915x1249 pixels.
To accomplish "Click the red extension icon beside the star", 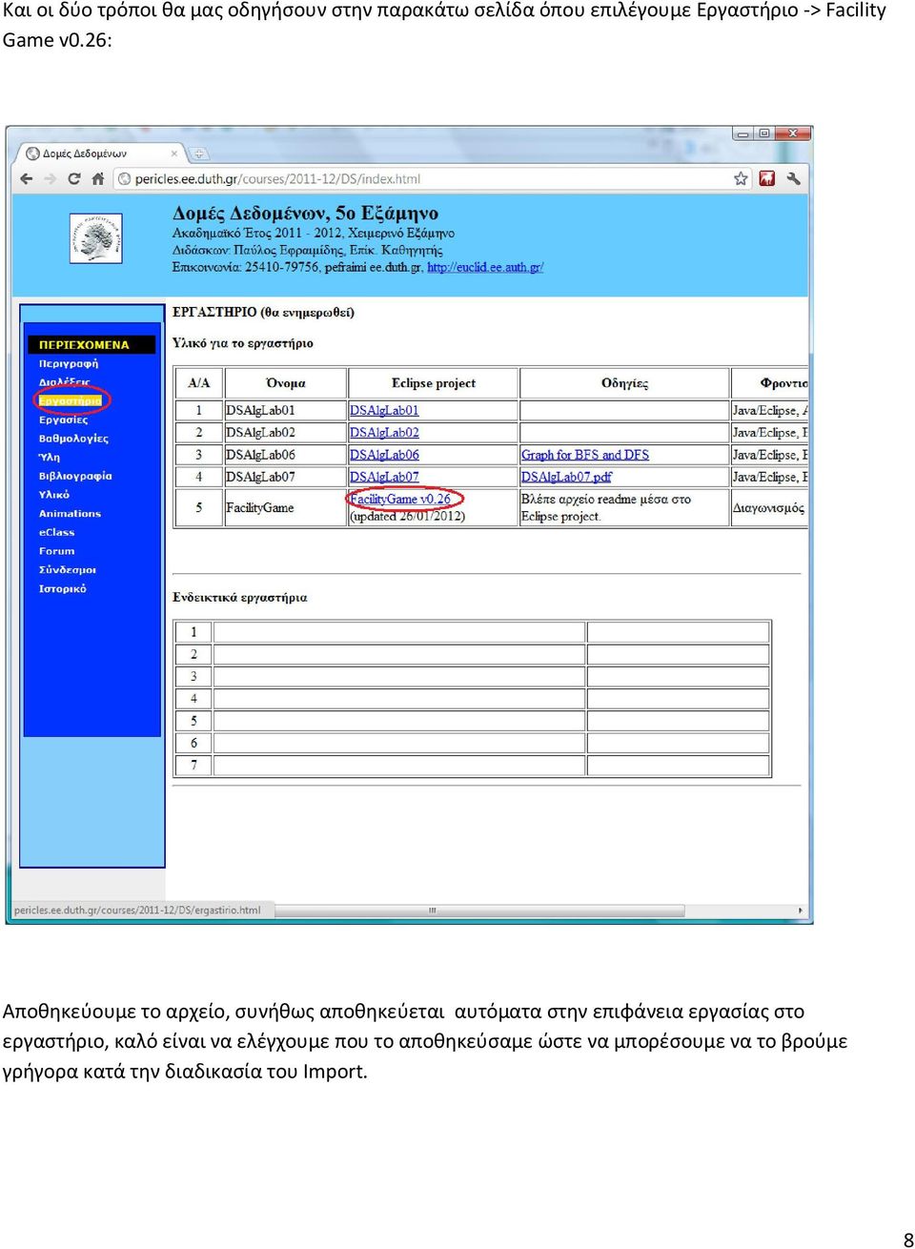I will [x=767, y=178].
